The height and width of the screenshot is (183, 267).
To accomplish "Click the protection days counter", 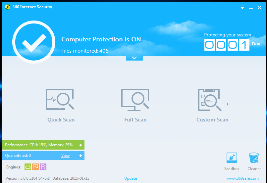I will coord(227,45).
